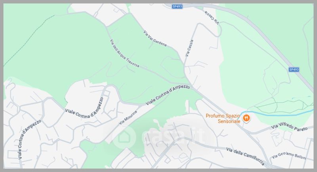The height and width of the screenshot is (172, 317).
Task: Click the Via Gerolamo Belloni street label
Action: pyautogui.click(x=289, y=155)
